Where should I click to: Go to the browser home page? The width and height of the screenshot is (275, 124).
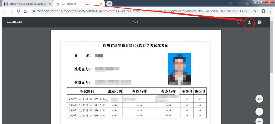coord(25,11)
